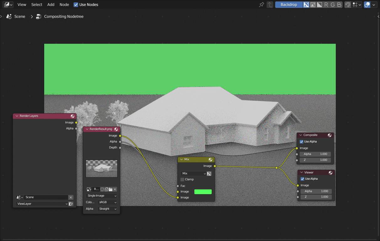Click the image name field on the Image node

pyautogui.click(x=96, y=189)
